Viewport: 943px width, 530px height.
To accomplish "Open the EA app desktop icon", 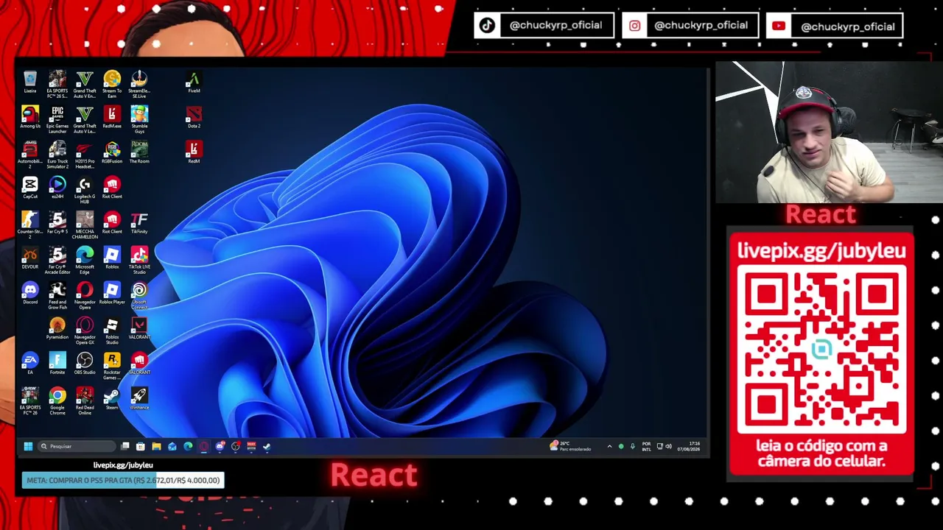I will coord(30,365).
